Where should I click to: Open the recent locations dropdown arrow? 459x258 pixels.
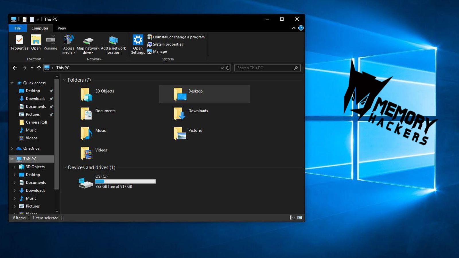(32, 68)
